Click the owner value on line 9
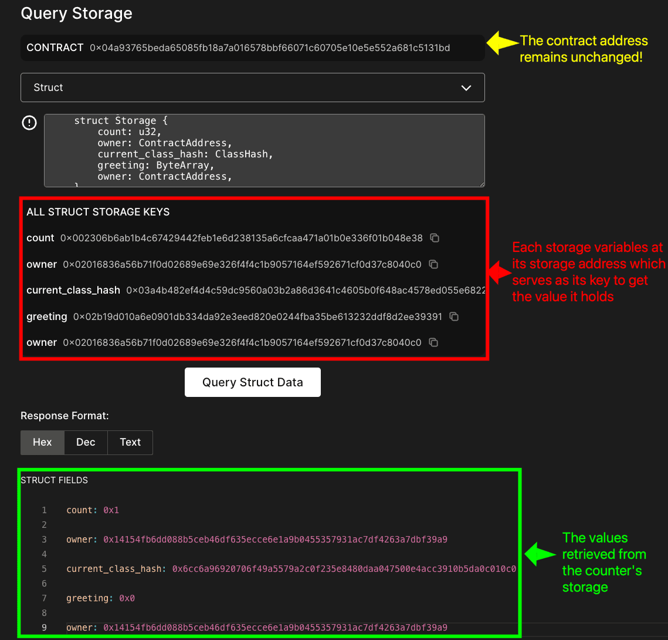The height and width of the screenshot is (640, 668). click(x=275, y=628)
